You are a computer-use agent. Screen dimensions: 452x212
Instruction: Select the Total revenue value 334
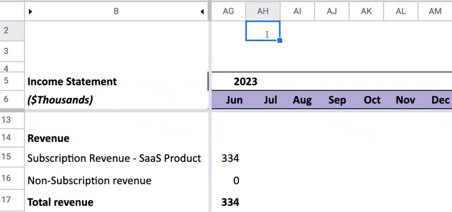coord(229,202)
